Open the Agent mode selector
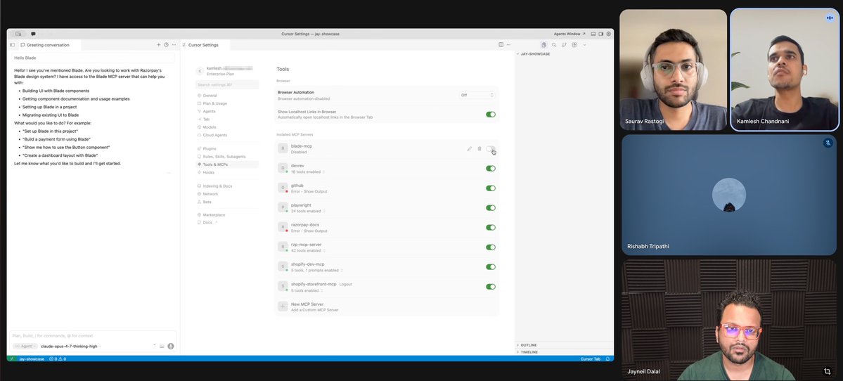Viewport: 843px width, 381px height. [x=25, y=347]
